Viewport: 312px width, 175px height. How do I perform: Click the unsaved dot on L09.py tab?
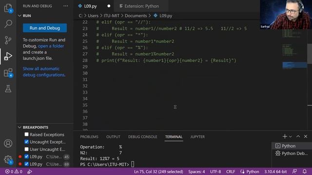[x=109, y=6]
